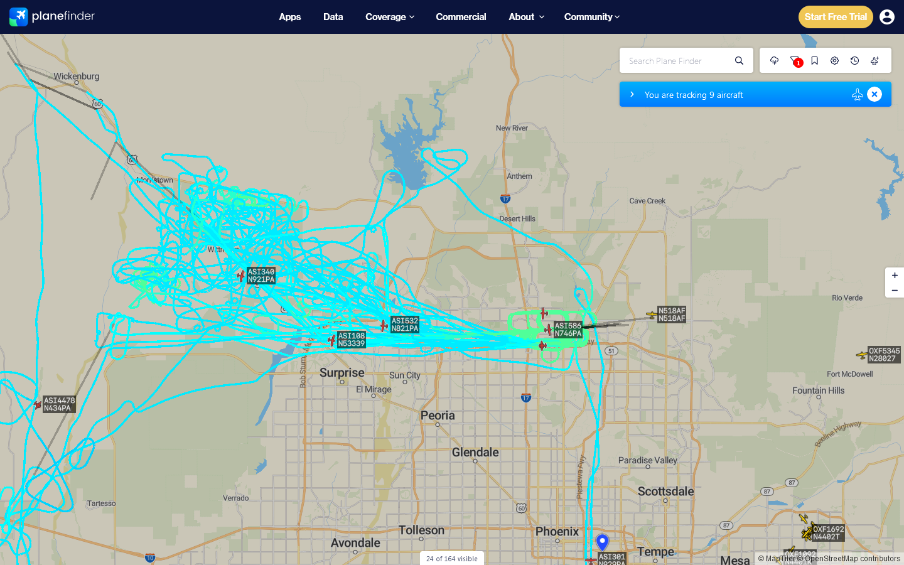
Task: Click the 24 of 164 visible counter
Action: point(452,559)
